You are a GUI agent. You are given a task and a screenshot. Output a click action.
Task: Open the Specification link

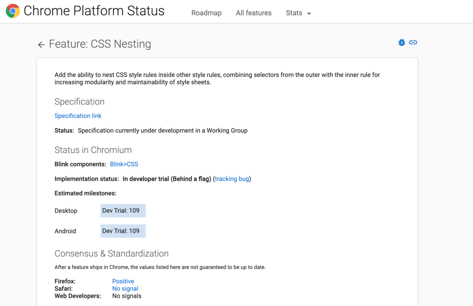(78, 116)
